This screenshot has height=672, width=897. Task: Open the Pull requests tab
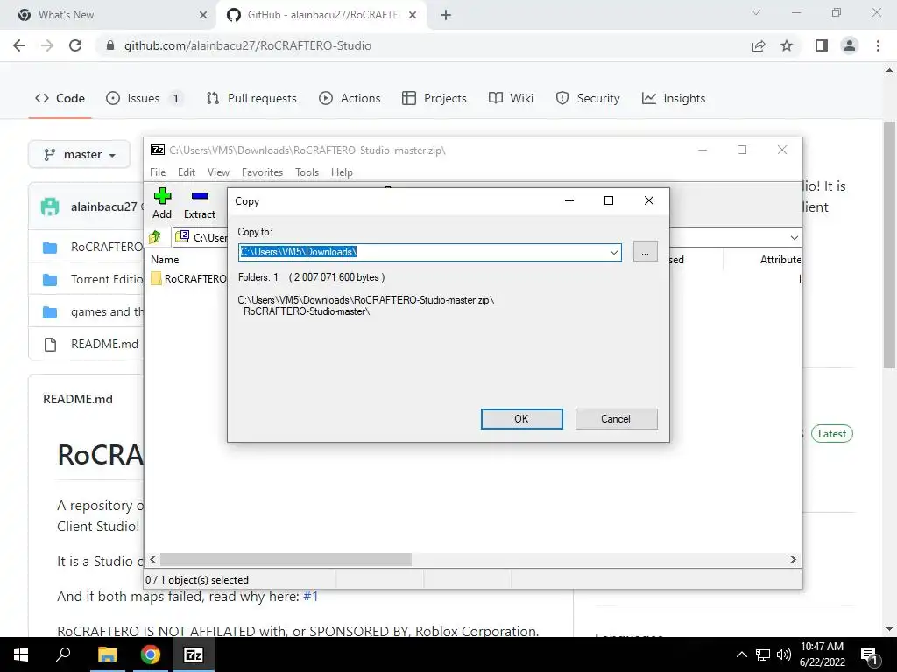pyautogui.click(x=251, y=98)
